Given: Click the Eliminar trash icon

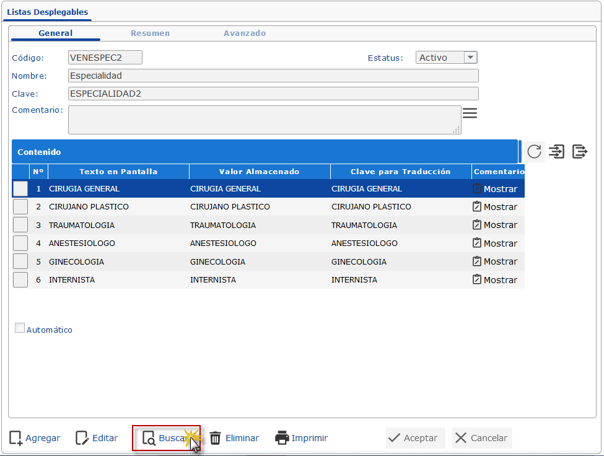Looking at the screenshot, I should pyautogui.click(x=216, y=438).
